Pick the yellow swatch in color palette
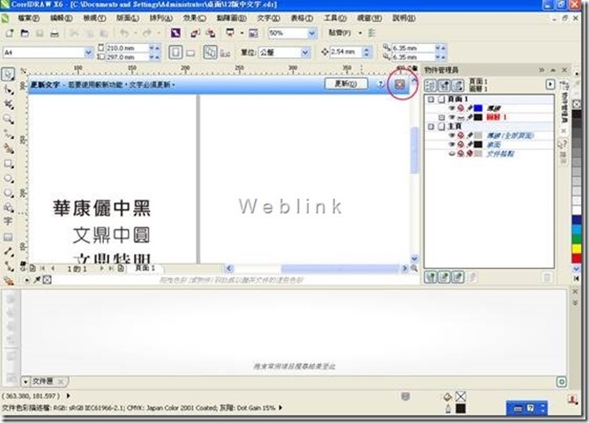The width and height of the screenshot is (589, 423). 576,249
